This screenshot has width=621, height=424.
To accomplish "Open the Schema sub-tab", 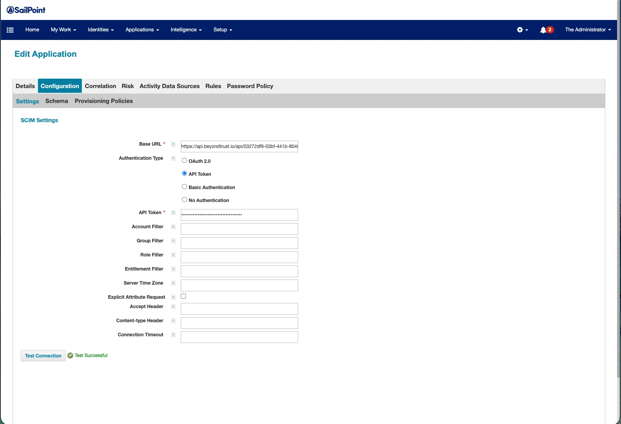I will click(x=57, y=101).
